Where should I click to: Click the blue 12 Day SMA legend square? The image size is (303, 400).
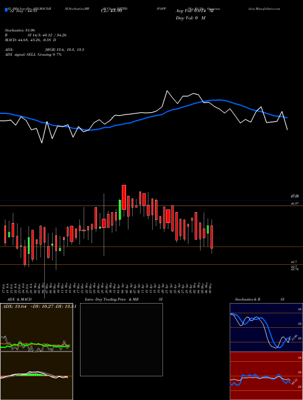click(x=7, y=10)
